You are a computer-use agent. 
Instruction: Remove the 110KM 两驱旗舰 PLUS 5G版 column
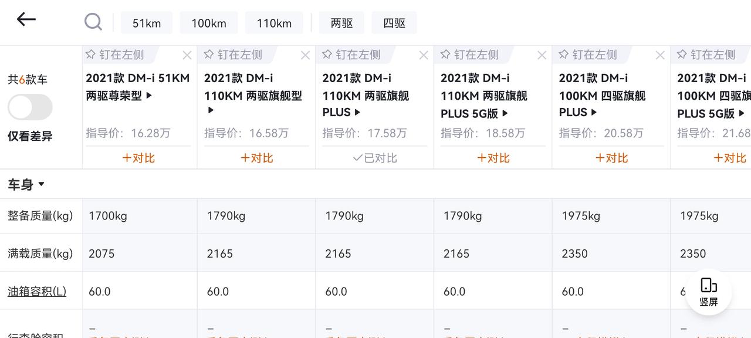(x=542, y=55)
